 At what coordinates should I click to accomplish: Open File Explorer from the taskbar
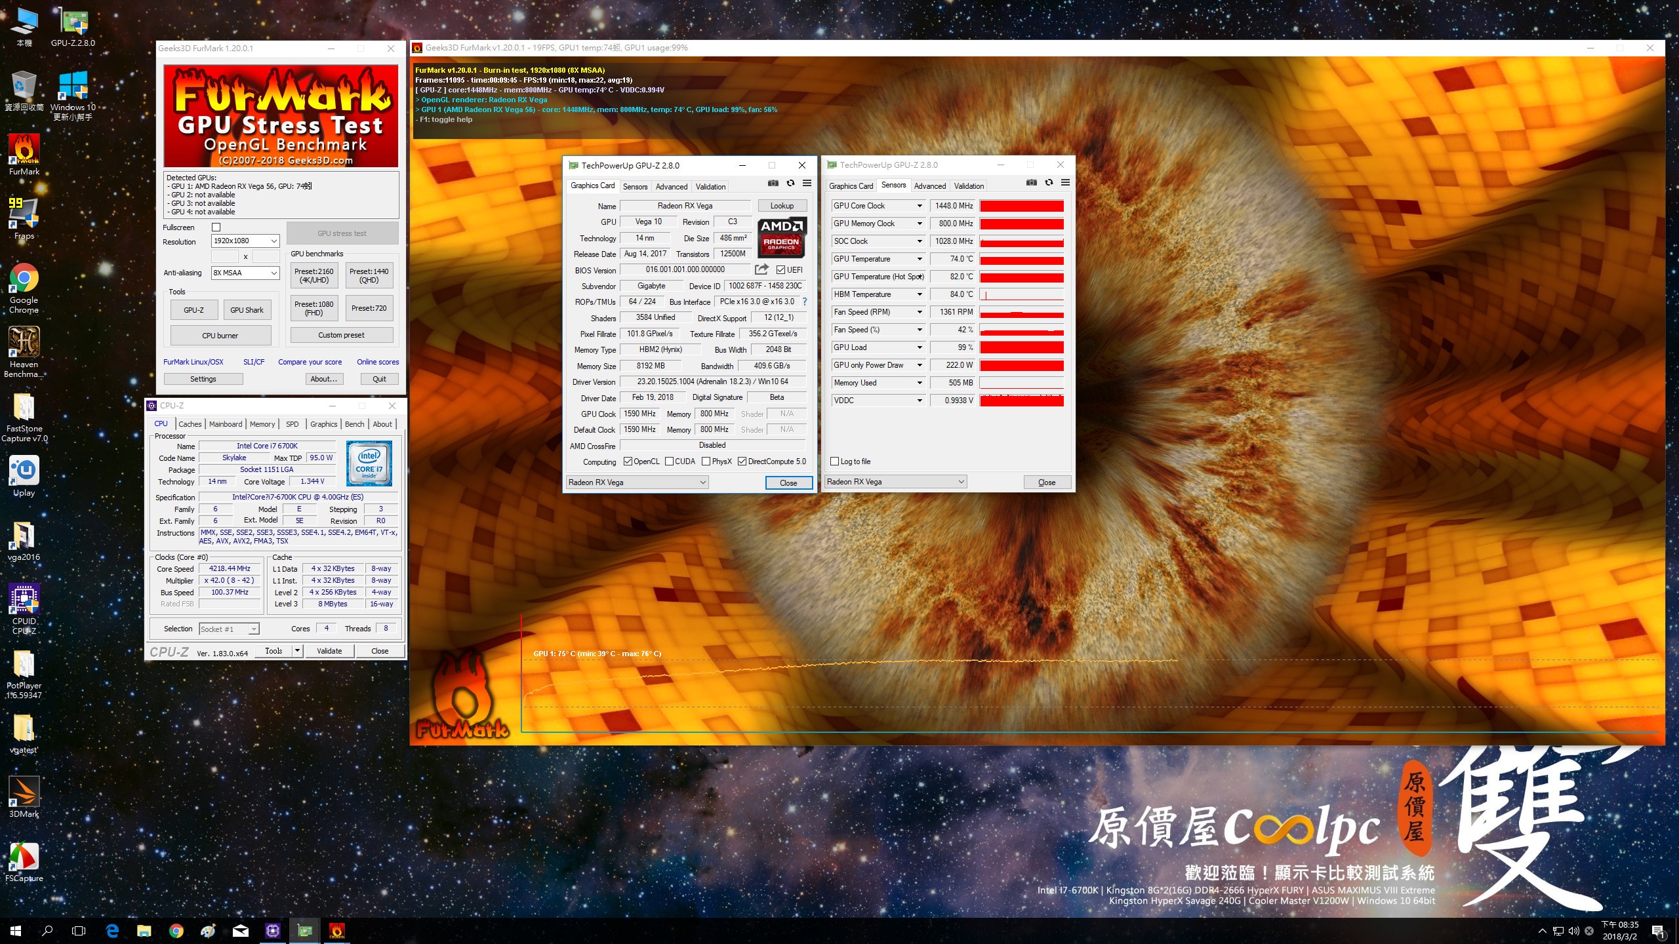click(x=144, y=930)
